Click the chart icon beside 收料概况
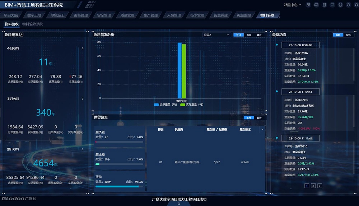Viewport: 359px width, 206px height. (22, 35)
